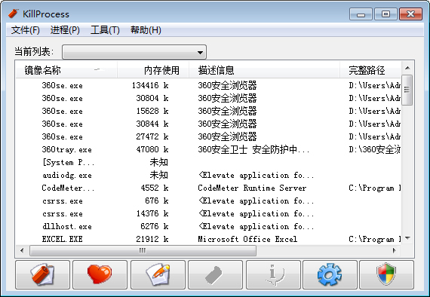Viewport: 430px width, 297px height.
Task: Minimize the KillProcess window
Action: click(361, 14)
